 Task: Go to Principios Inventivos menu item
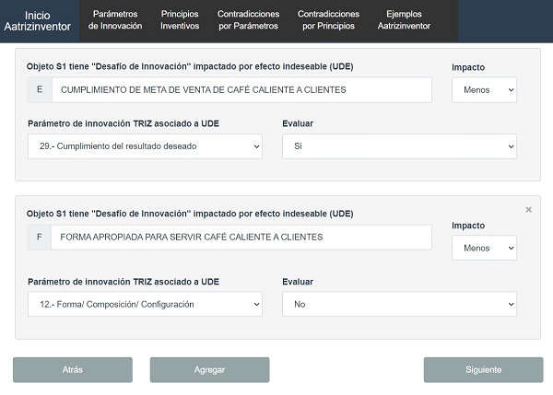180,21
